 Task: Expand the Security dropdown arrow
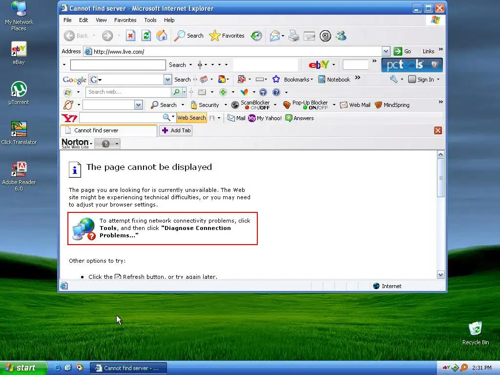click(226, 105)
